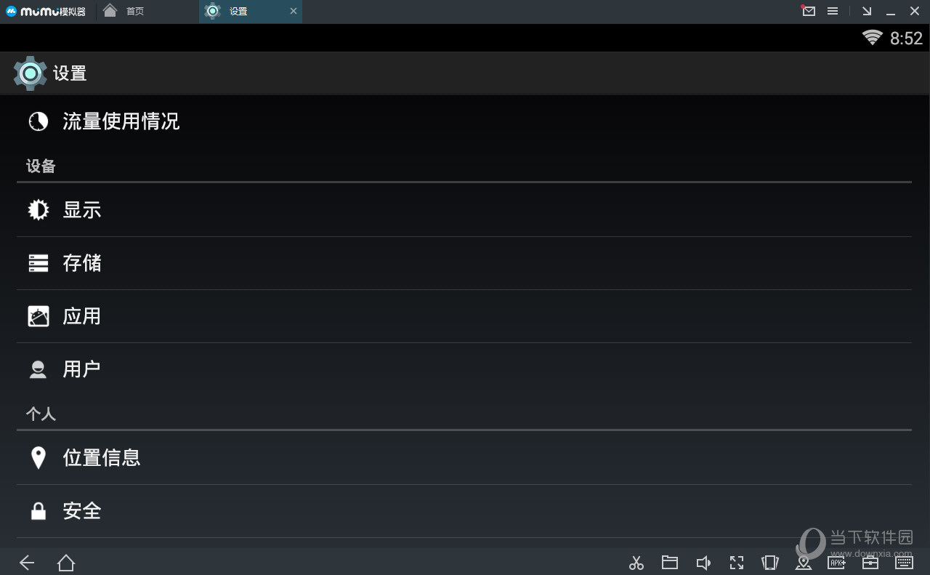
Task: Open the 安全 security settings
Action: [x=464, y=511]
